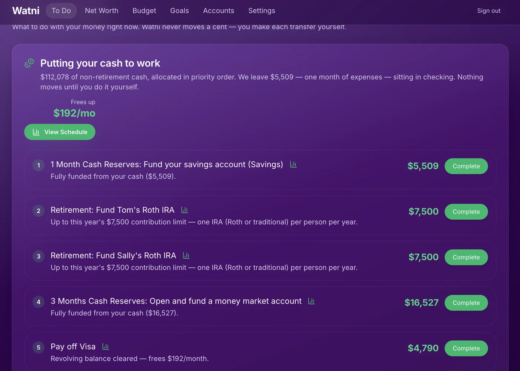Image resolution: width=520 pixels, height=371 pixels.
Task: Click the $5,509 amount for savings reserves
Action: (423, 166)
